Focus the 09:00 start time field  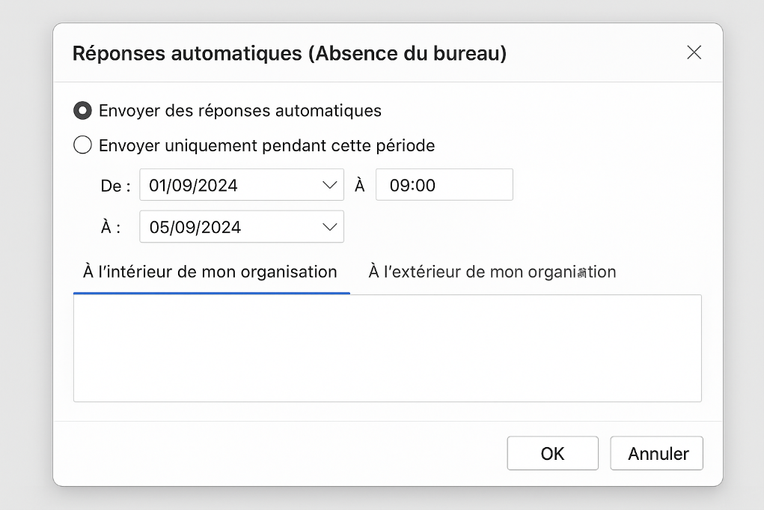(x=444, y=185)
